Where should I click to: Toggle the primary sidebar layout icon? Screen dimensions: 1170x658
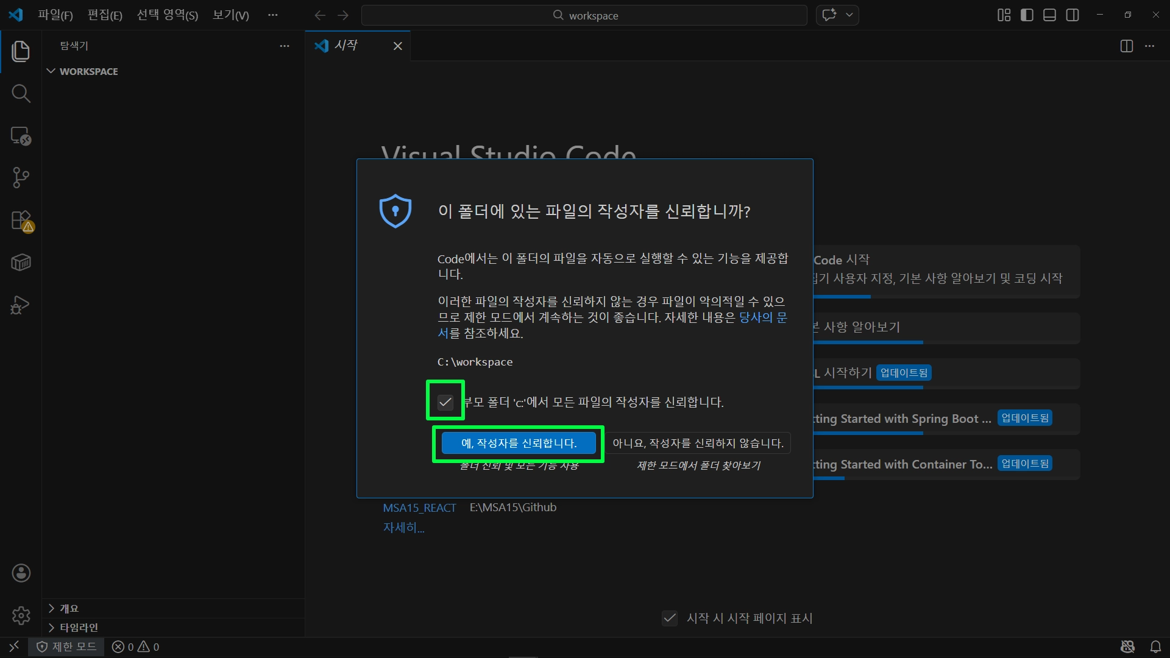pyautogui.click(x=1027, y=15)
